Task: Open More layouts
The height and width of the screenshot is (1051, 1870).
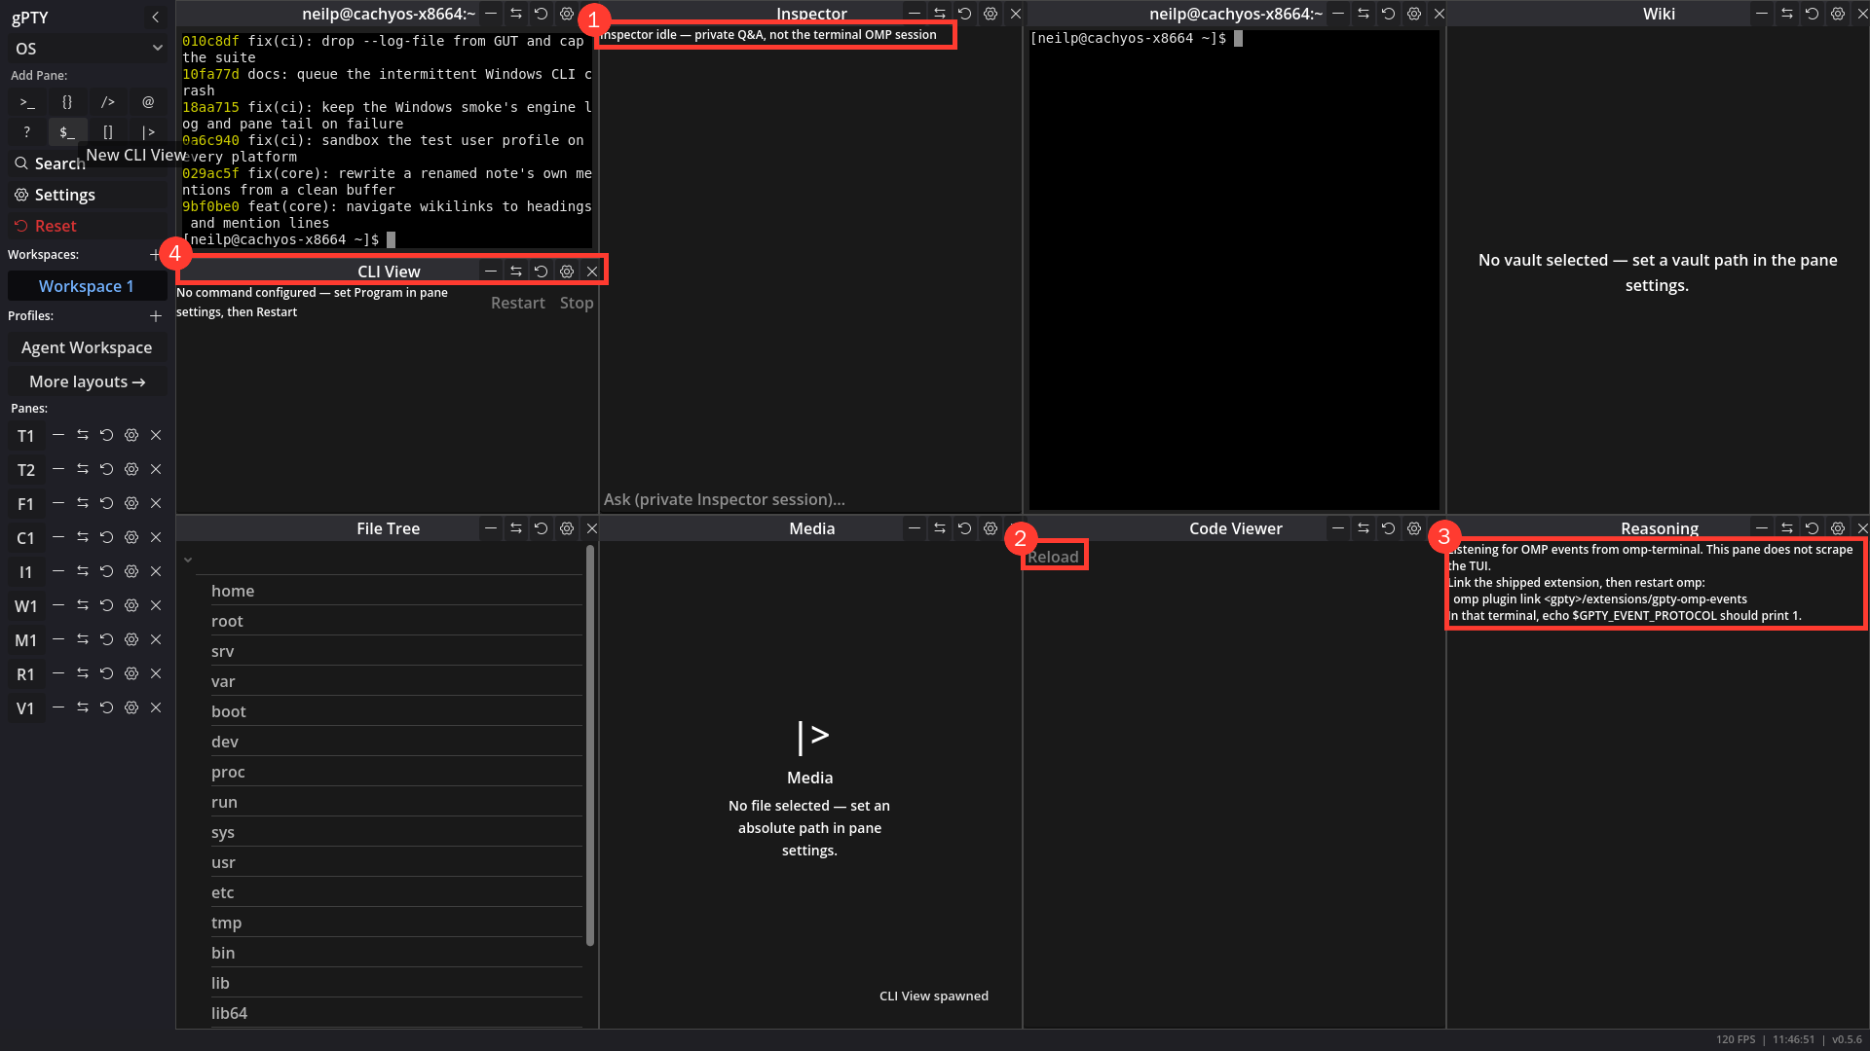Action: tap(87, 381)
